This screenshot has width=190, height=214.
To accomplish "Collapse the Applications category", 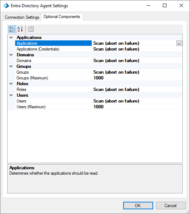I will [11, 38].
